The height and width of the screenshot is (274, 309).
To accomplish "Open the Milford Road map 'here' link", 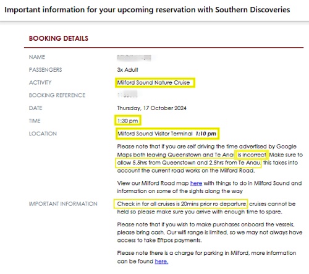I will tap(196, 183).
